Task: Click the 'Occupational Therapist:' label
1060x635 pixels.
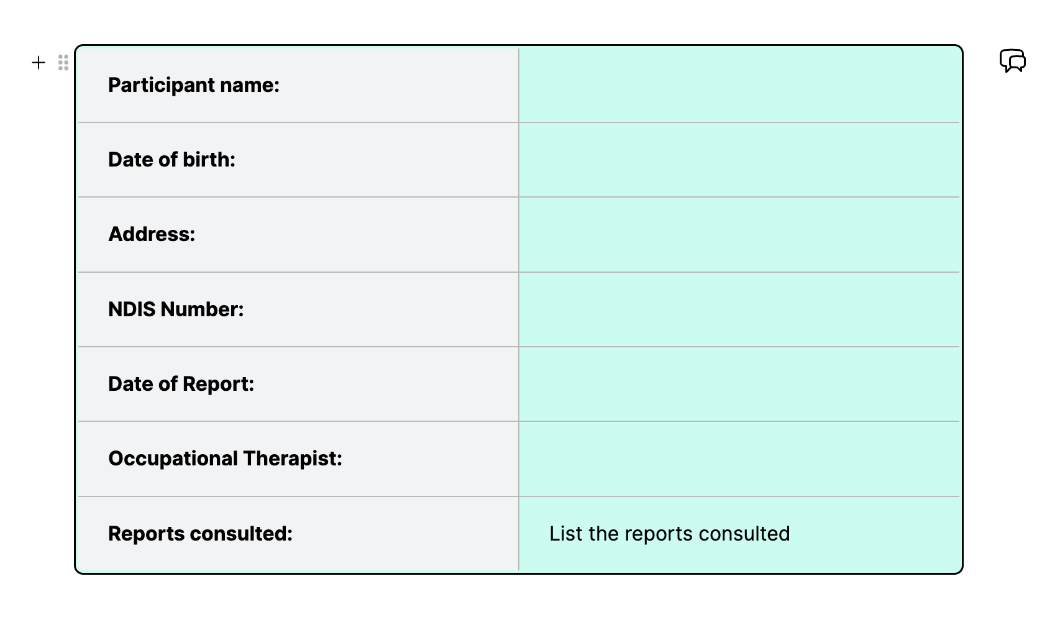Action: (225, 459)
